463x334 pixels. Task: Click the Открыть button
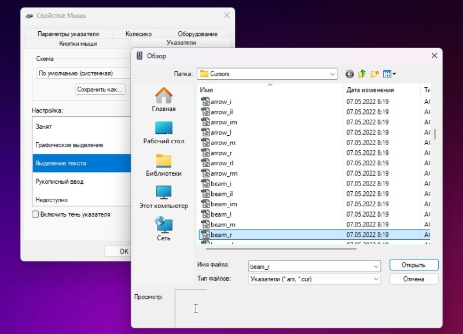[414, 265]
